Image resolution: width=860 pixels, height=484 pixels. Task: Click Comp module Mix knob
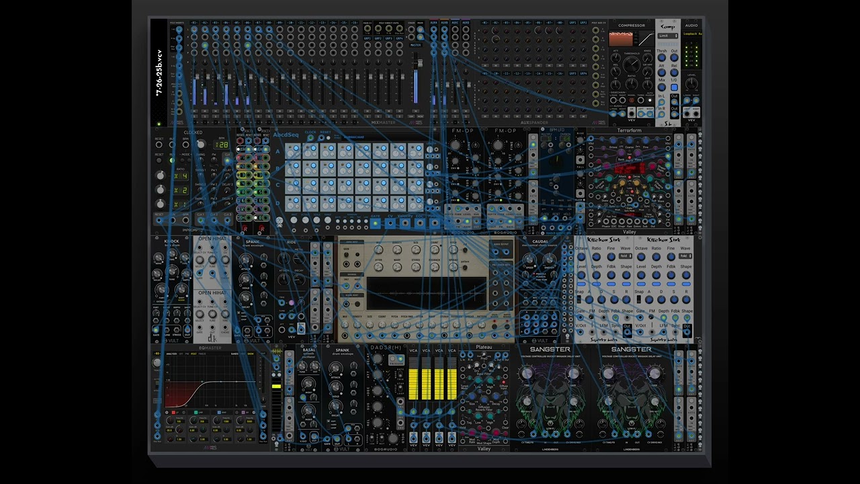tap(662, 87)
